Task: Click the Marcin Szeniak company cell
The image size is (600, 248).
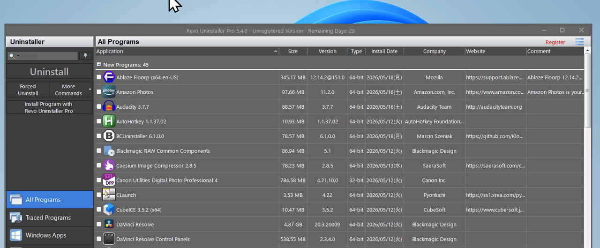Action: tap(434, 136)
